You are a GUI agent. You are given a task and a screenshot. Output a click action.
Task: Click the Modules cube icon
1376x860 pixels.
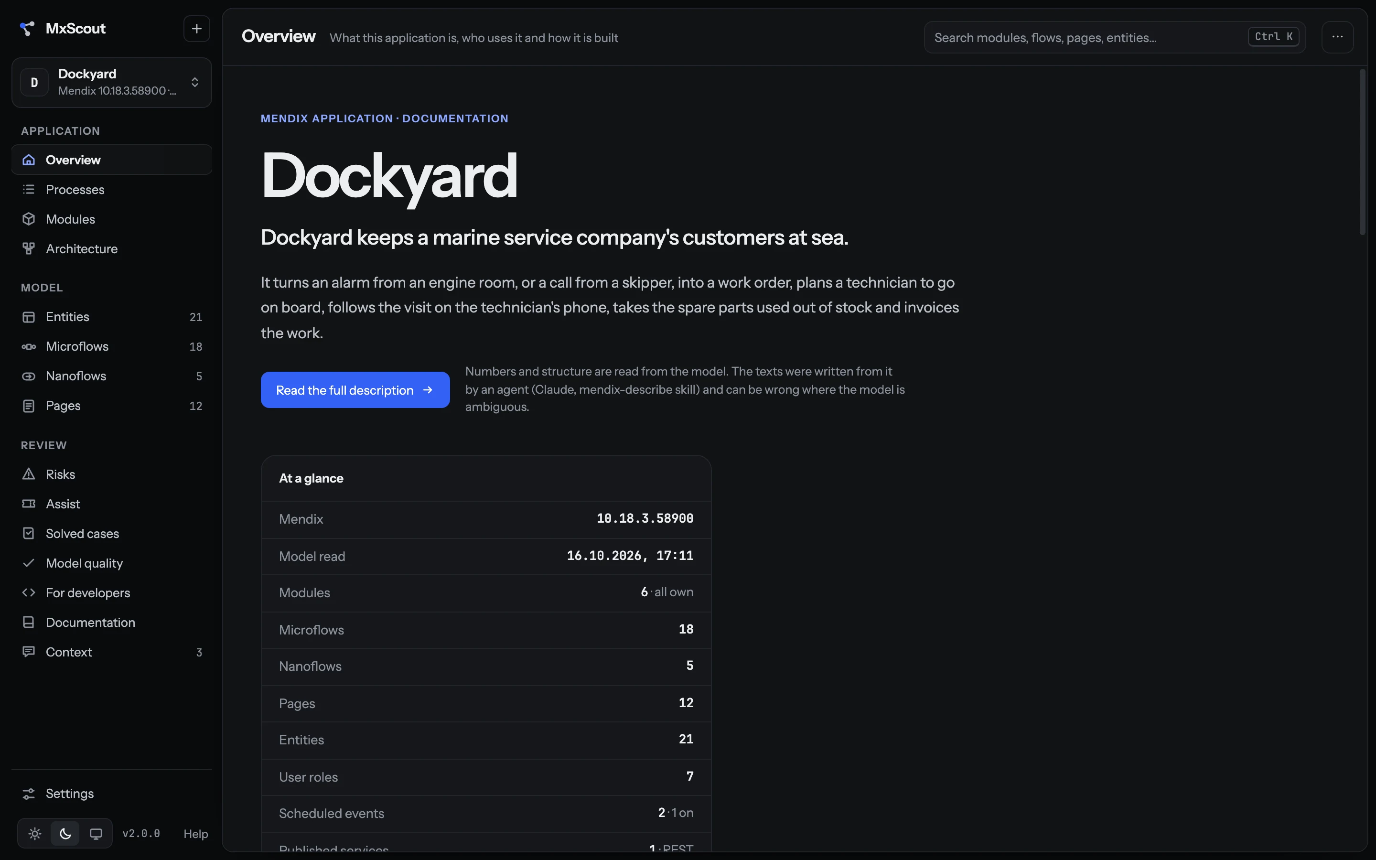tap(29, 219)
